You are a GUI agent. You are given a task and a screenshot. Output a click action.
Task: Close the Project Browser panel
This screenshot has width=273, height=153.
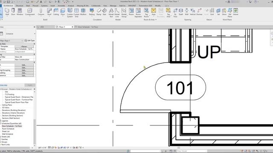34,89
